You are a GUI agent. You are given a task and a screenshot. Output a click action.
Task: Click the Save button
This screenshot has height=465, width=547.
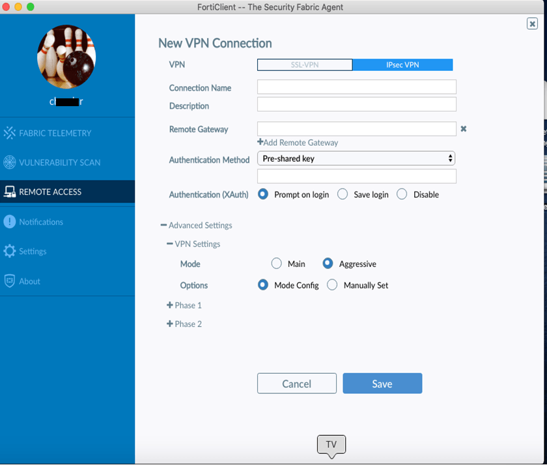point(382,384)
